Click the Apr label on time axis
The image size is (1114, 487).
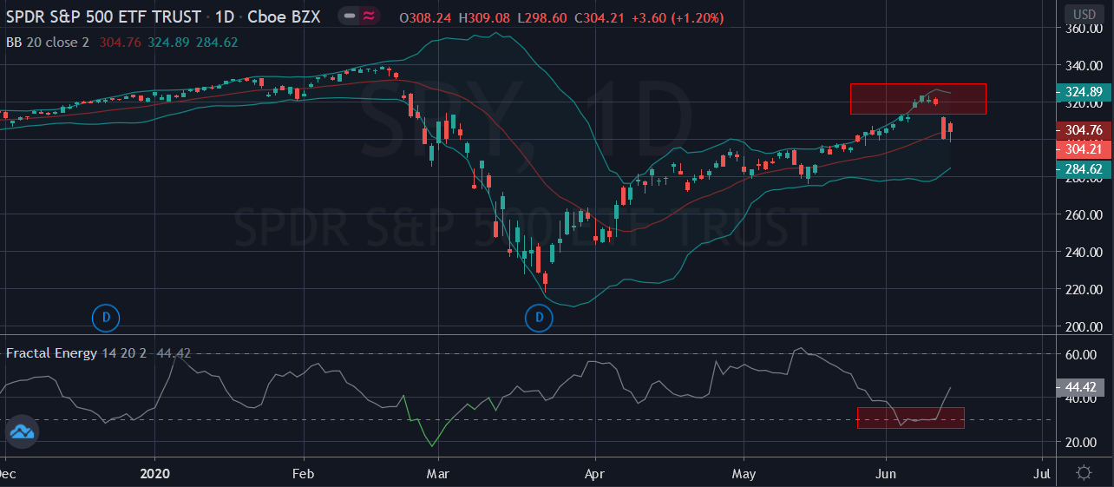[596, 474]
